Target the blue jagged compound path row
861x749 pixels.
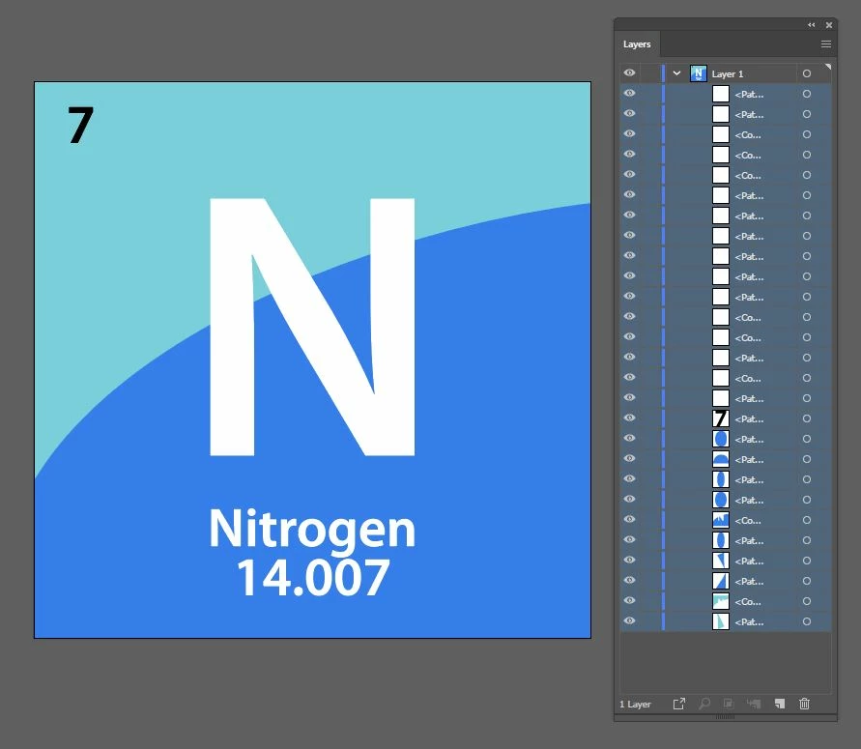coord(807,520)
